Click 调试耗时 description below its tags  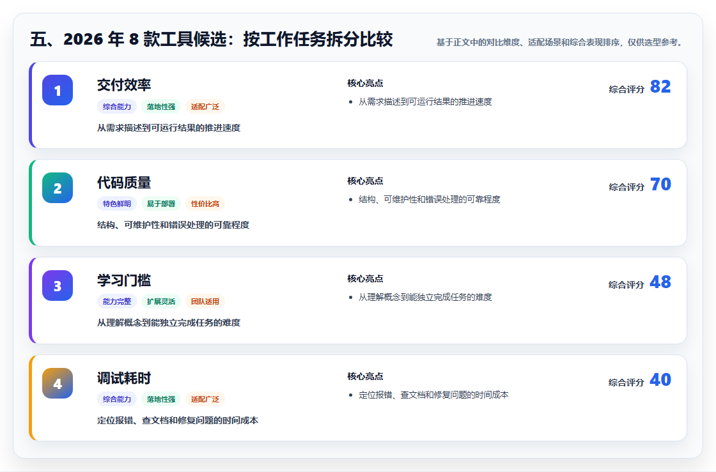(x=178, y=420)
